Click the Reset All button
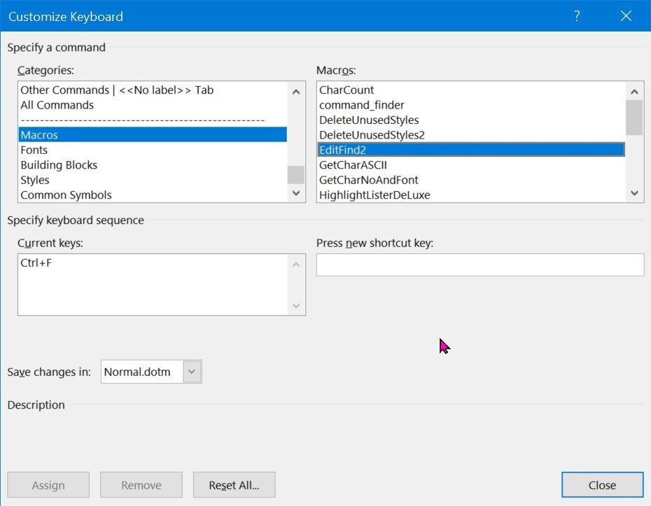The image size is (651, 506). point(234,485)
